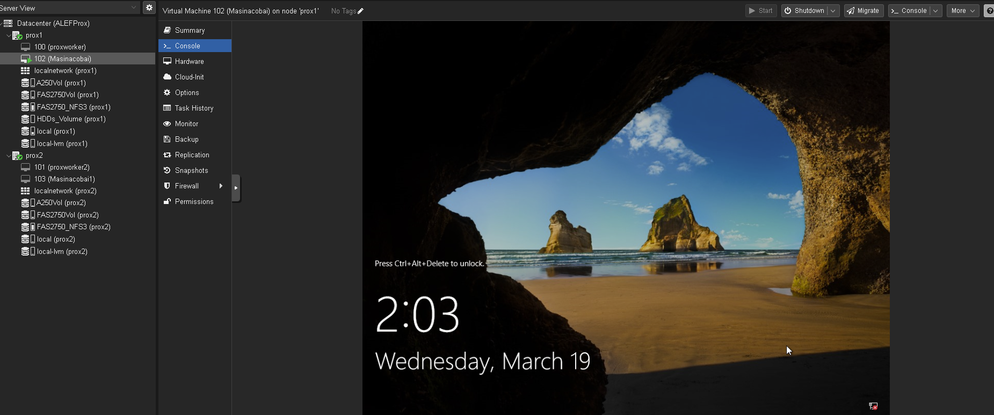Click the local (prox1) storage icon

(28, 131)
